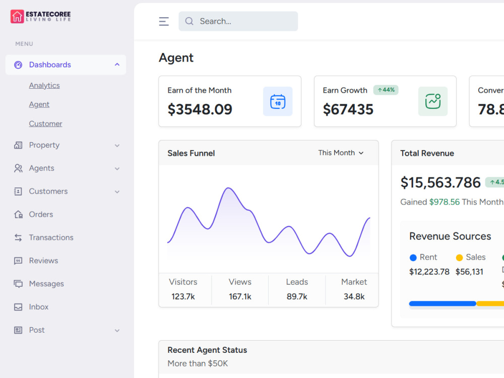Click the Revenue Sources heading

[450, 236]
